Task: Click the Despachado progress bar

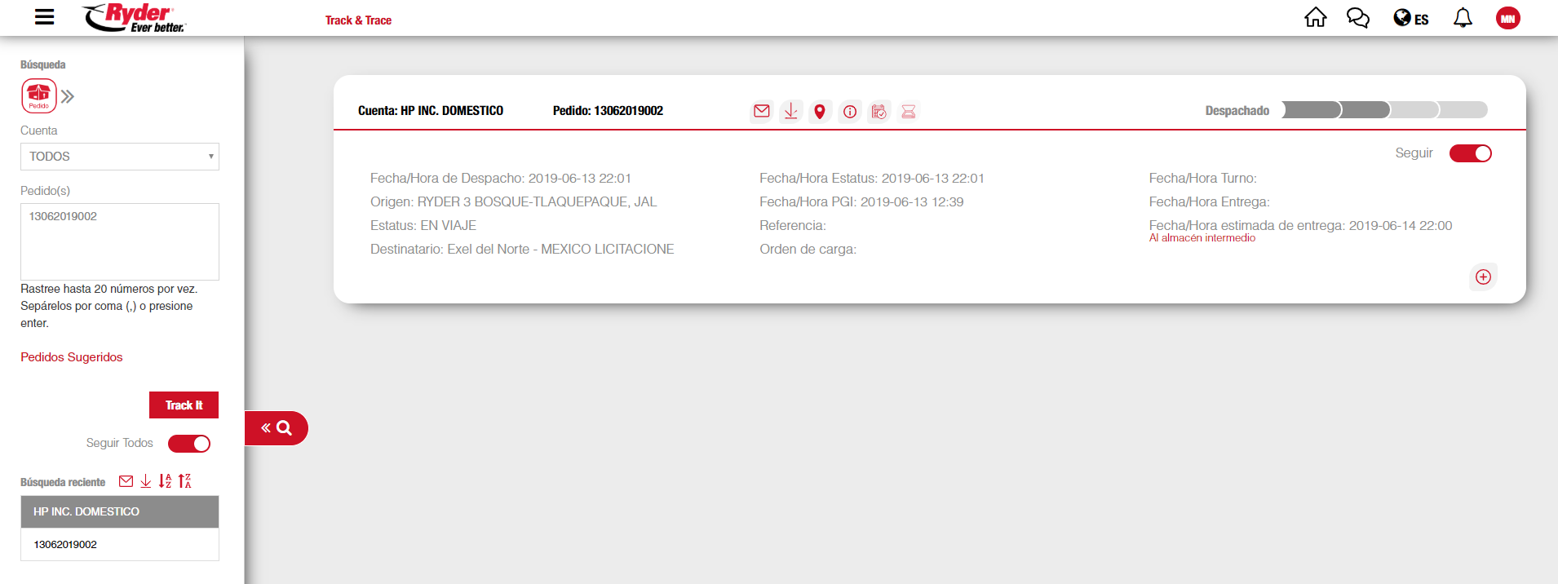Action: coord(1384,110)
